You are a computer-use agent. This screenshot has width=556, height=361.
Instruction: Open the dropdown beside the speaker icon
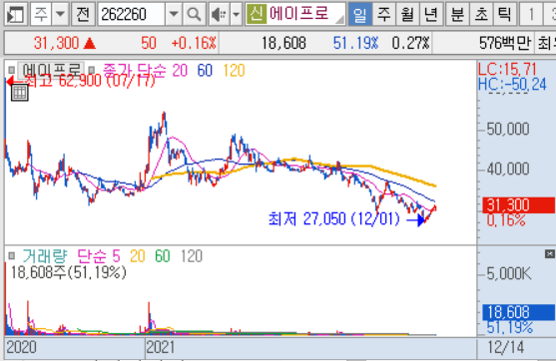click(x=237, y=15)
